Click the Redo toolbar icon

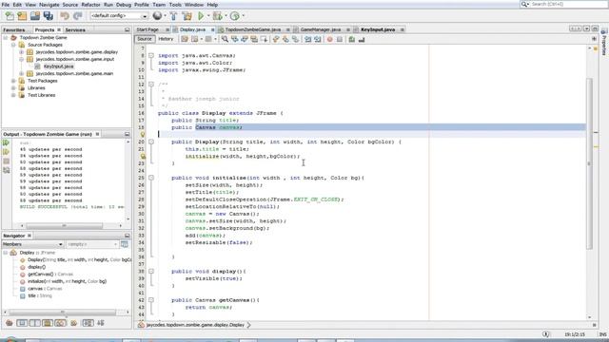78,16
